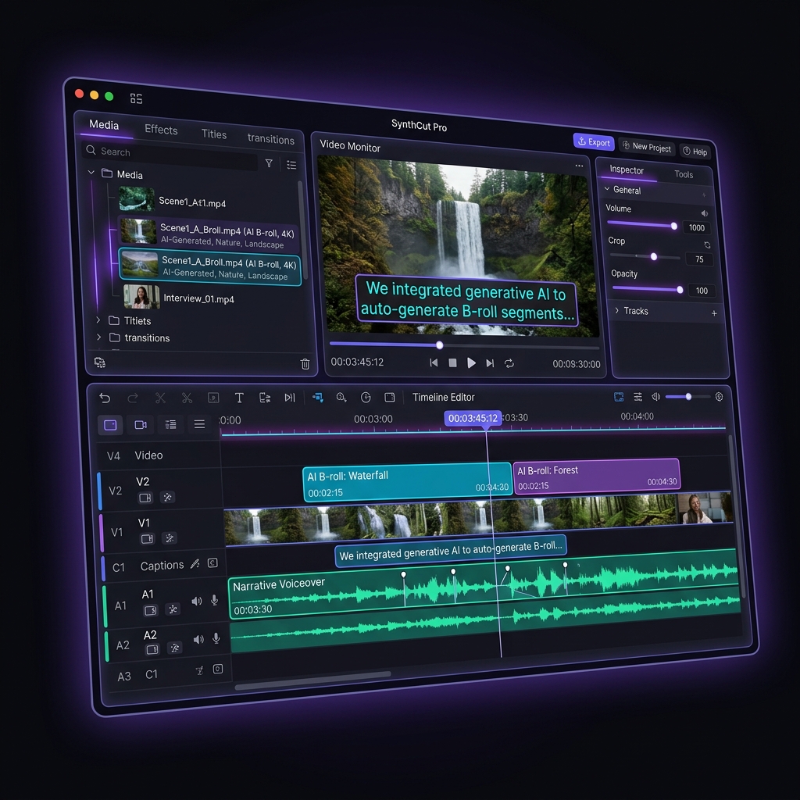The image size is (800, 800).
Task: Click the zoom magnifier icon in timeline toolbar
Action: pos(341,397)
